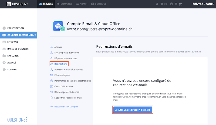The height and width of the screenshot is (125, 216).
Task: Click the 'Redirigez tous les e-mails reçus' description
Action: click(x=149, y=52)
